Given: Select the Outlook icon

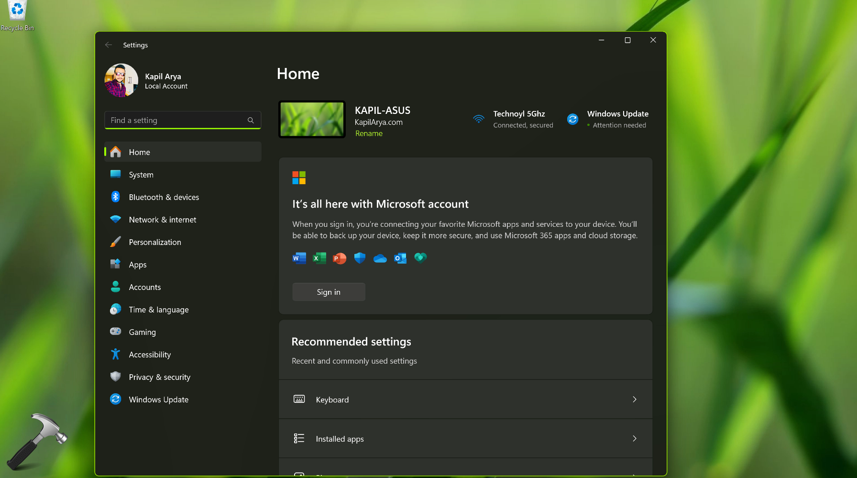Looking at the screenshot, I should [x=400, y=258].
